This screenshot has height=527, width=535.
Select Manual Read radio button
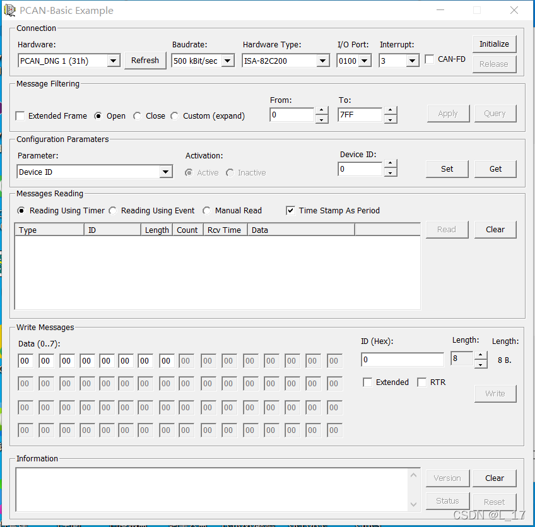(206, 211)
